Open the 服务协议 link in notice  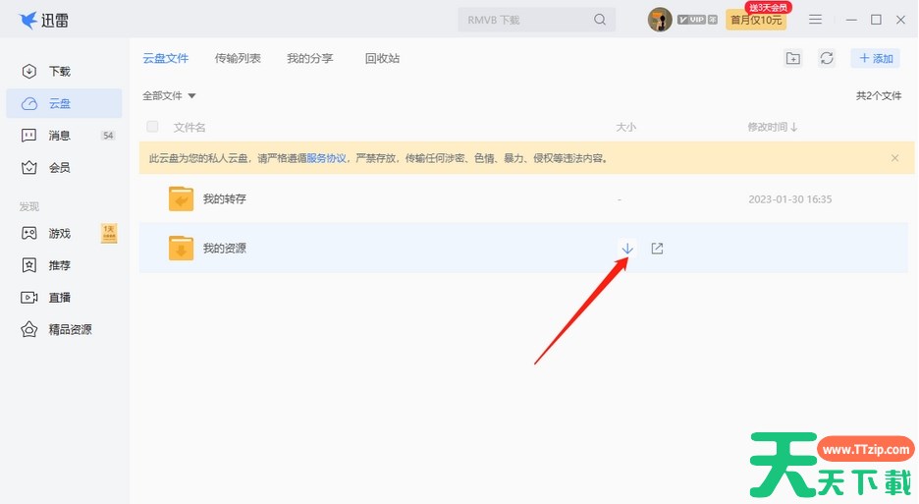[326, 158]
